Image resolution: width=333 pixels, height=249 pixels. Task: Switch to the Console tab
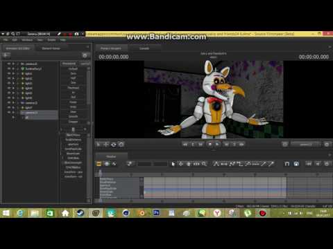click(x=144, y=48)
